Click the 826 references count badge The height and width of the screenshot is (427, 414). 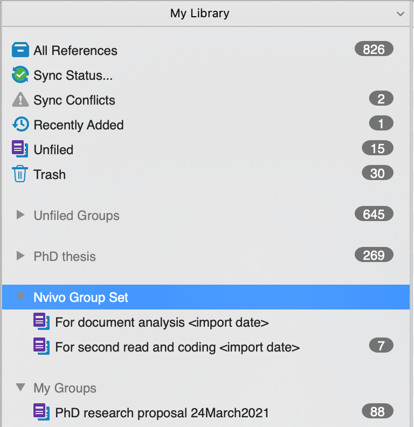click(374, 50)
